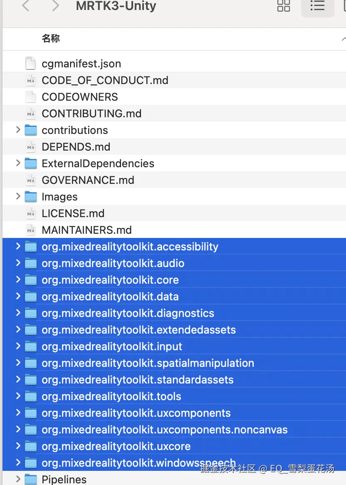Click the input package folder icon
Image resolution: width=346 pixels, height=485 pixels.
coord(31,346)
